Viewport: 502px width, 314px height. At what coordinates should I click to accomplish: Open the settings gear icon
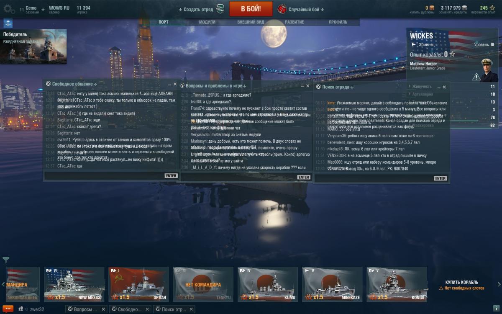[x=9, y=8]
